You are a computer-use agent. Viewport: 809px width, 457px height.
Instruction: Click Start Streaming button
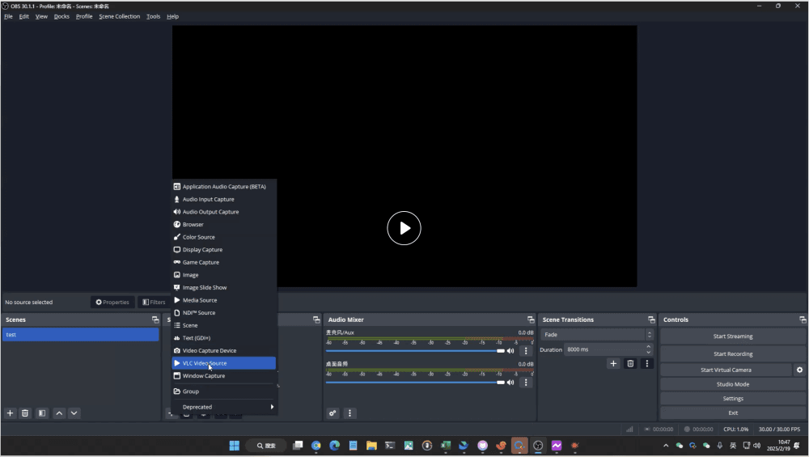click(733, 336)
